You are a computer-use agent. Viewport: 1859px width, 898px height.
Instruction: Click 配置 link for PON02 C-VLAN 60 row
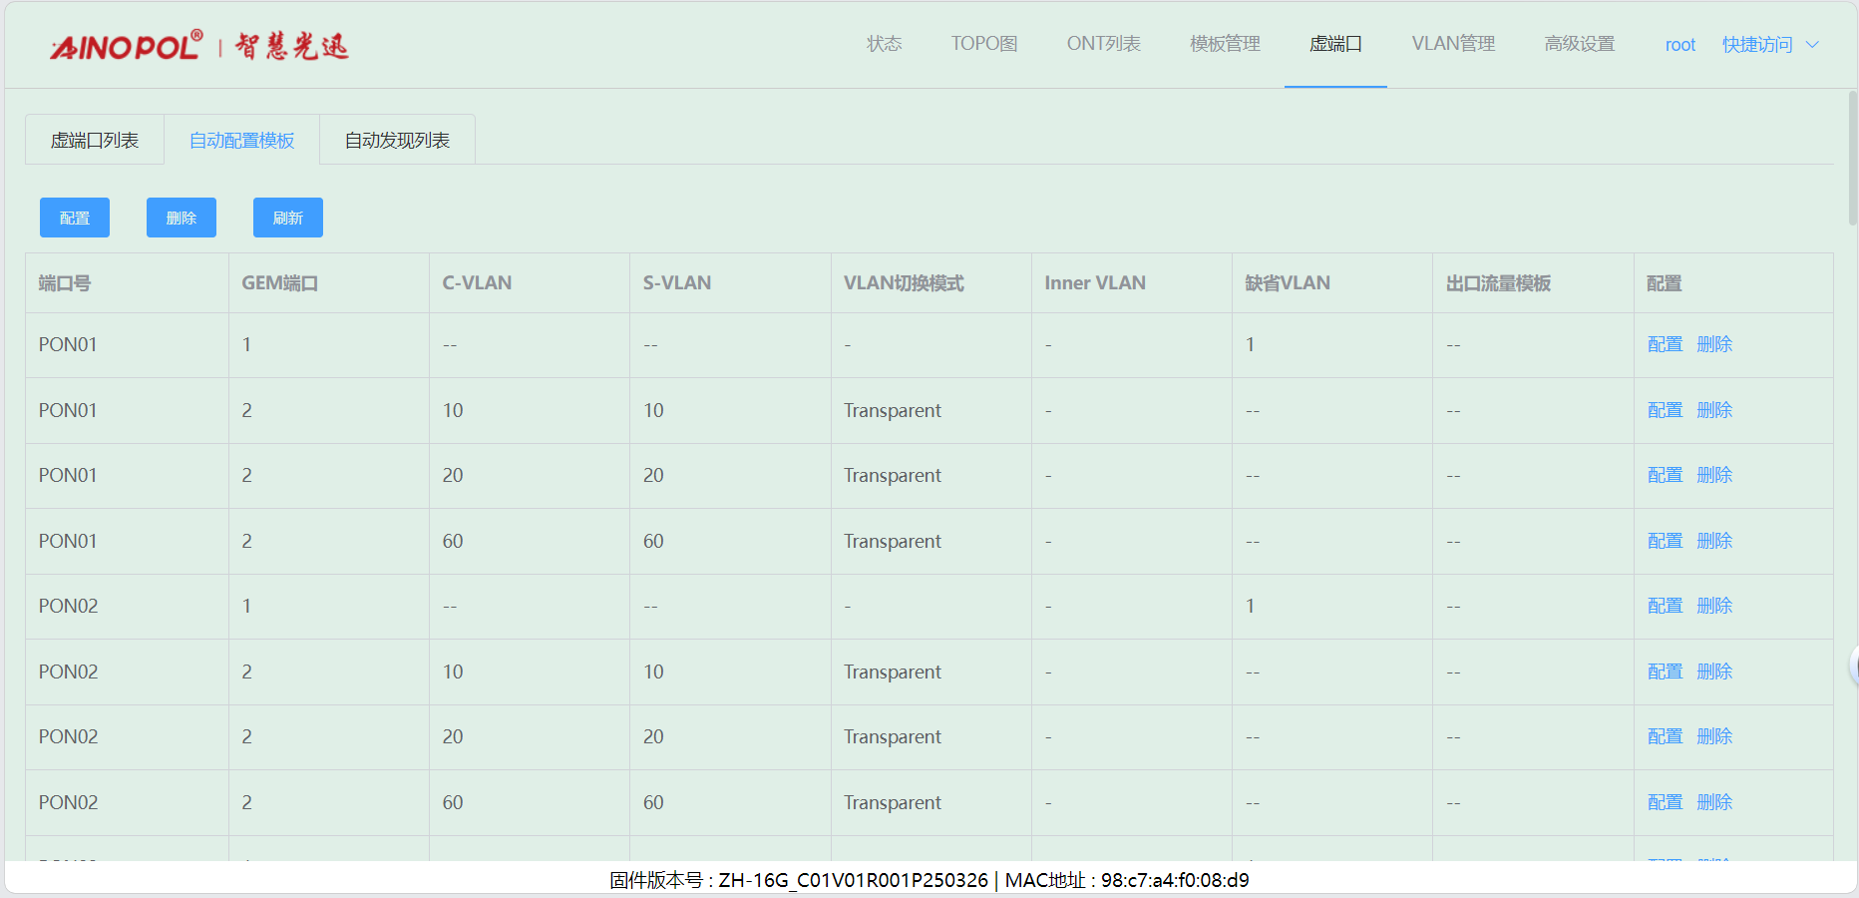[x=1665, y=802]
